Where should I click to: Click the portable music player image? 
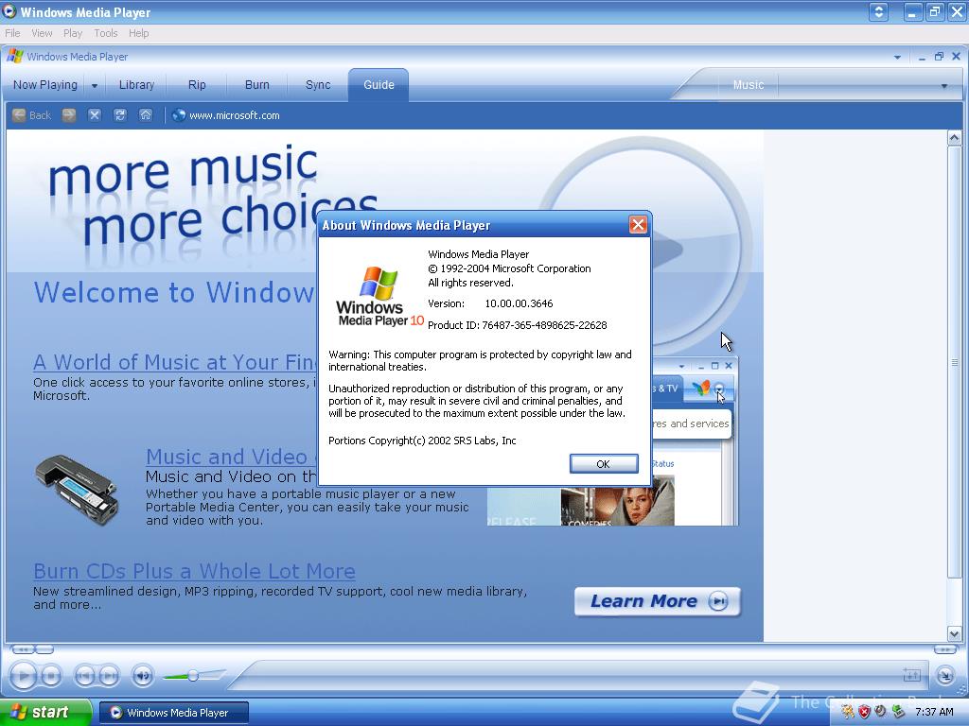point(78,491)
